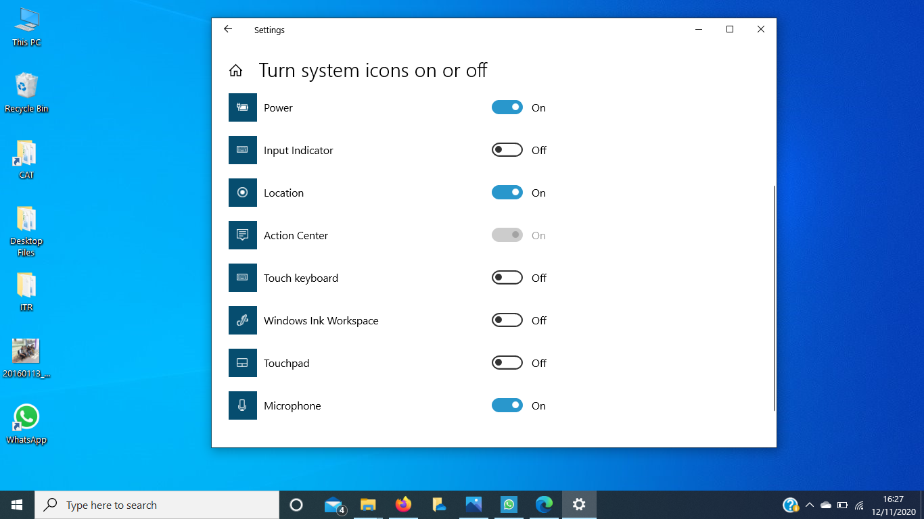This screenshot has width=924, height=519.
Task: Click the Touch keyboard icon tile
Action: pos(243,278)
